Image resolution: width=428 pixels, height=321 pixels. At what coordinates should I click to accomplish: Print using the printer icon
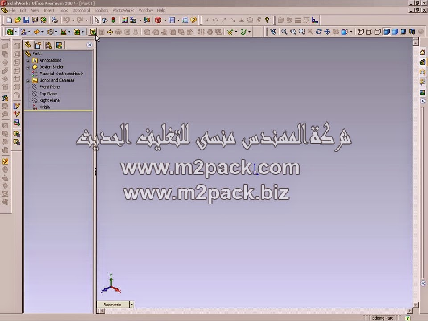pos(54,20)
